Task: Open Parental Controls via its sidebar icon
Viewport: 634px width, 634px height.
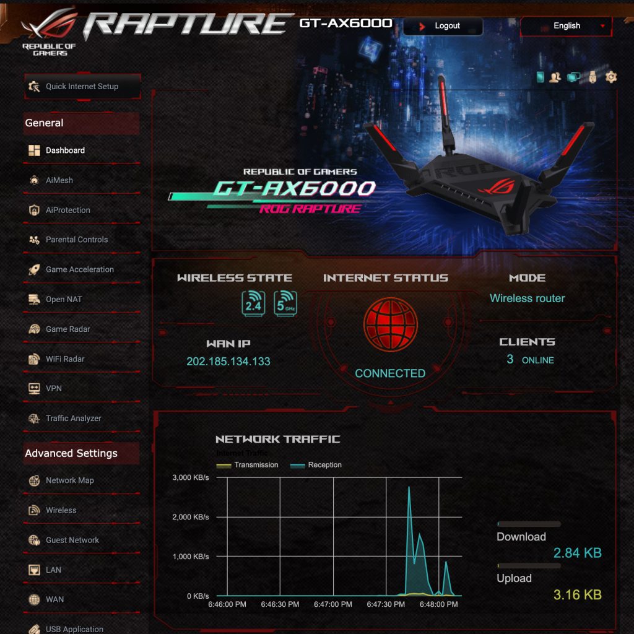Action: tap(35, 240)
